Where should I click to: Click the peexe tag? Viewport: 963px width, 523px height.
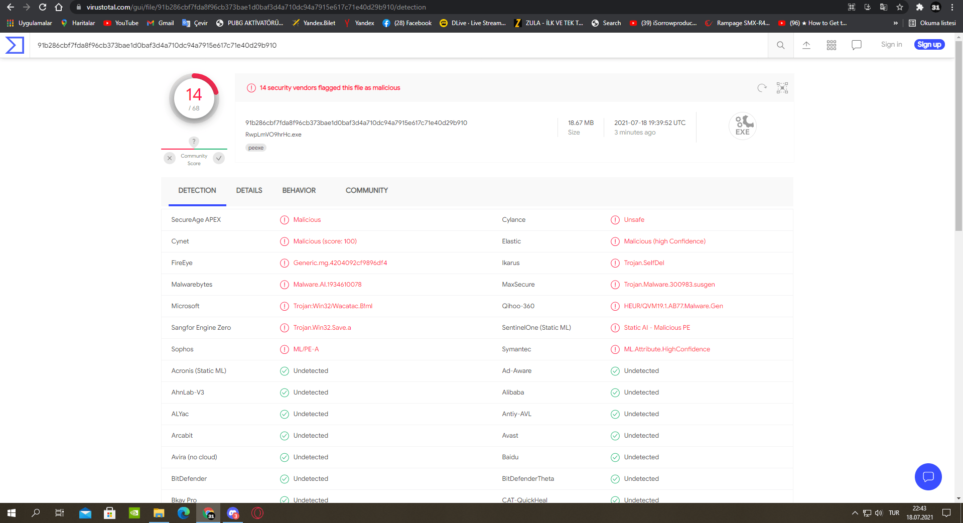tap(256, 148)
